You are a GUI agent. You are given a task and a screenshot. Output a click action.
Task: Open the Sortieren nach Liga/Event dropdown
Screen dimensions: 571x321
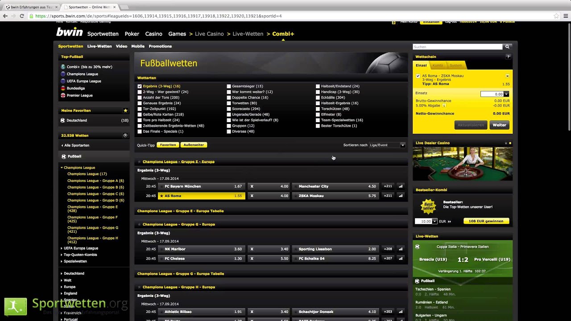pyautogui.click(x=387, y=145)
